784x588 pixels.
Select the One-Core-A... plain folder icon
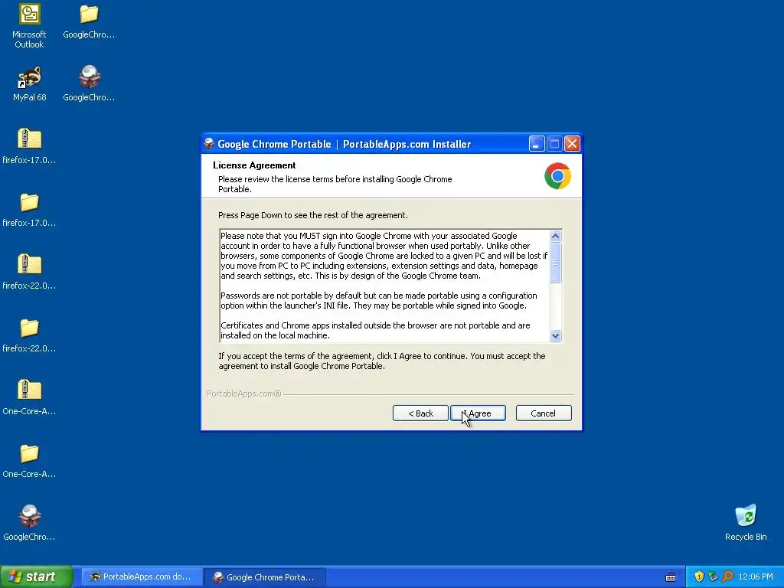(29, 460)
